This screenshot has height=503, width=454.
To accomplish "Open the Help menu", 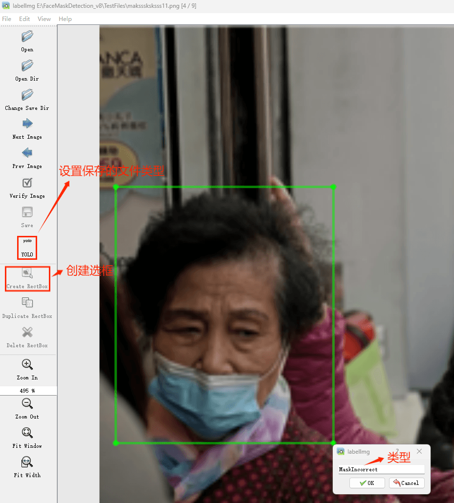I will tap(65, 19).
